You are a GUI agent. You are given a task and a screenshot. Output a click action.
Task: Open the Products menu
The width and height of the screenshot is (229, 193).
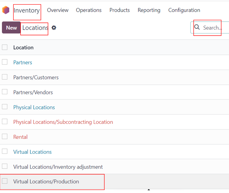tap(120, 10)
